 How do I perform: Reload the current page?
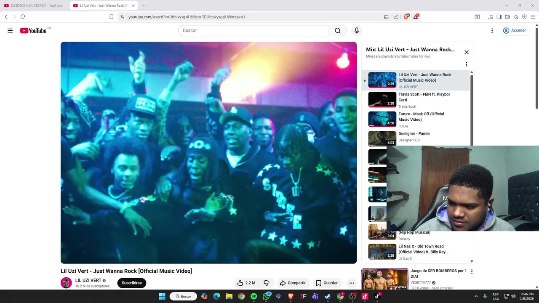[x=23, y=17]
